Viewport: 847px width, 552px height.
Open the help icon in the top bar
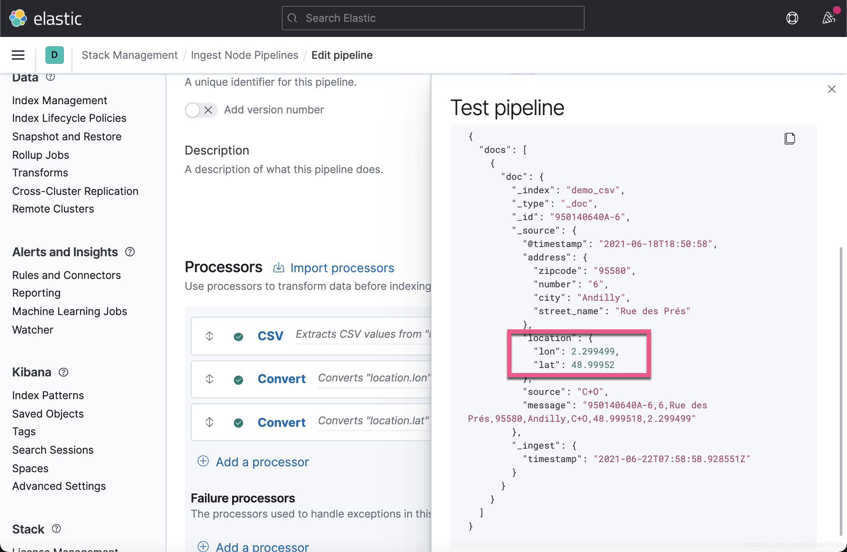coord(792,18)
